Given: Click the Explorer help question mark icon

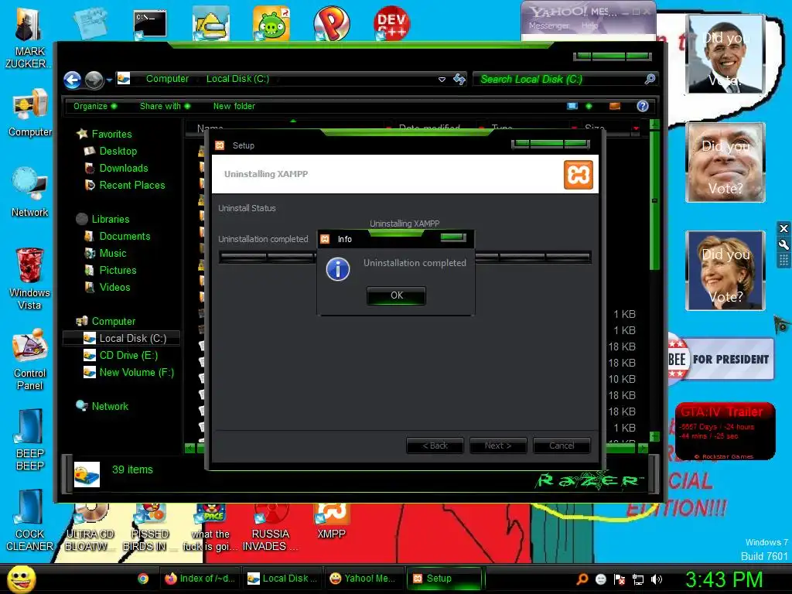Looking at the screenshot, I should [643, 106].
